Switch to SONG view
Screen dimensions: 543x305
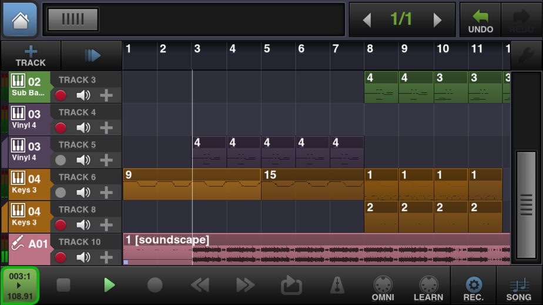519,288
